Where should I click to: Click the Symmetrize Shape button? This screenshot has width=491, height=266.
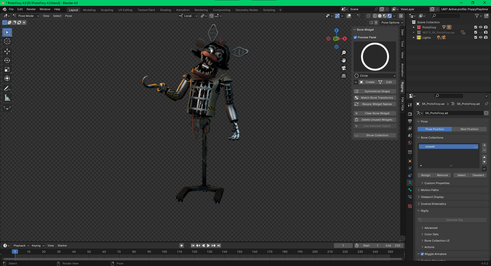pyautogui.click(x=375, y=91)
